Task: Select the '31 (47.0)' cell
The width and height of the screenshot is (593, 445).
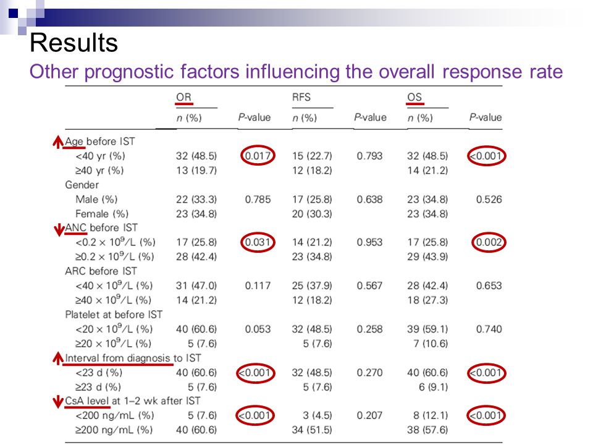Action: click(x=196, y=286)
